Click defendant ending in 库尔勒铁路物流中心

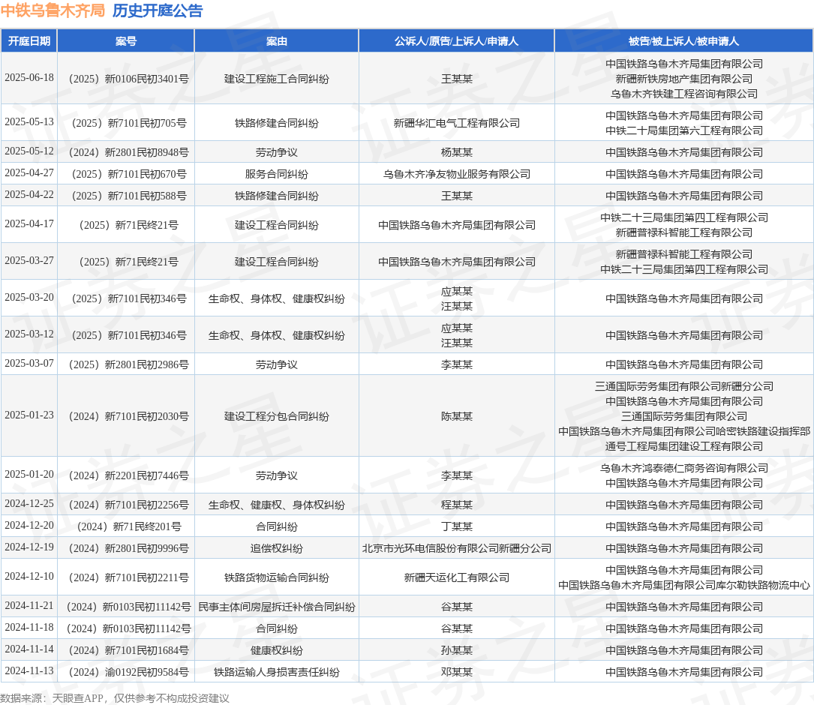click(683, 586)
